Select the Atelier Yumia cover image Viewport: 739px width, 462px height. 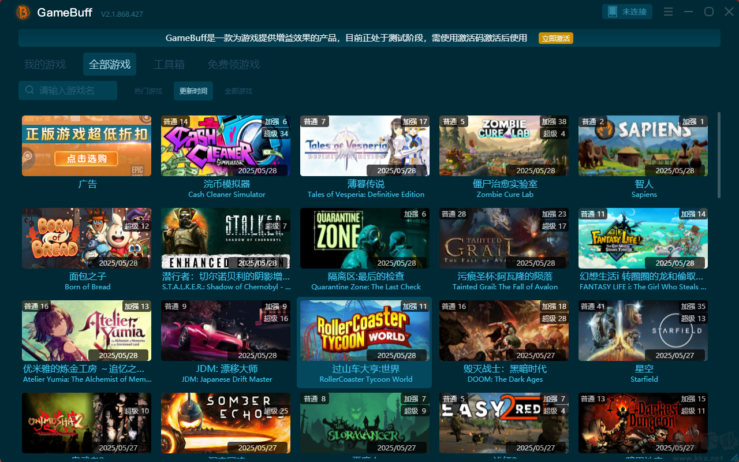click(x=87, y=330)
